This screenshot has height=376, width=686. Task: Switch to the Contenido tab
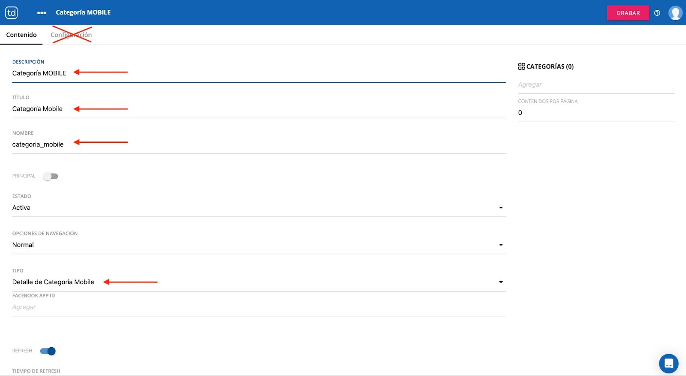[x=21, y=35]
